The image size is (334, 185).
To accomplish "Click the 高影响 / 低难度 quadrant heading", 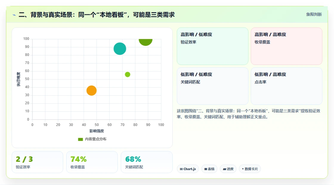I will click(196, 35).
